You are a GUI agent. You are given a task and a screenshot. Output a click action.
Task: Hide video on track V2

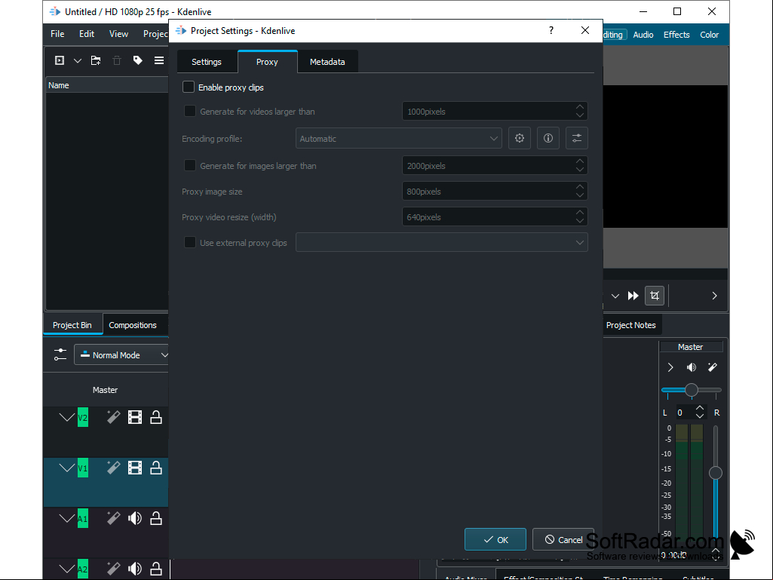click(x=134, y=417)
